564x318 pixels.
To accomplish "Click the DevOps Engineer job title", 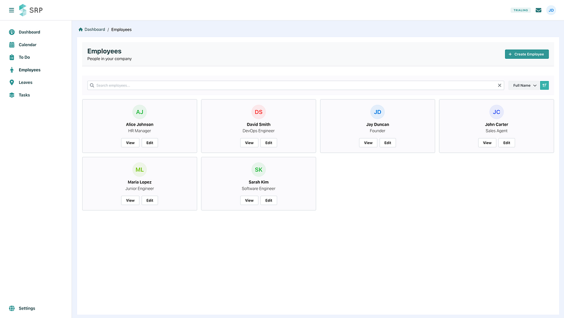I will pyautogui.click(x=259, y=131).
